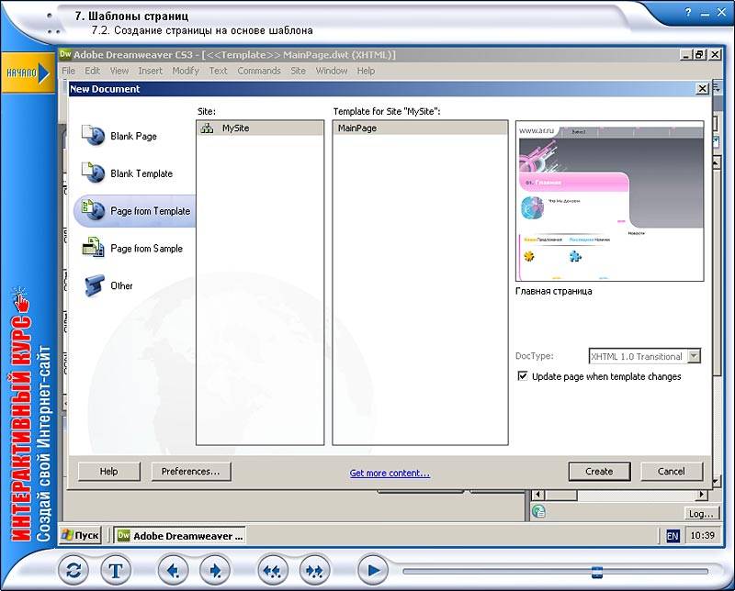
Task: Open the Window menu
Action: click(332, 71)
